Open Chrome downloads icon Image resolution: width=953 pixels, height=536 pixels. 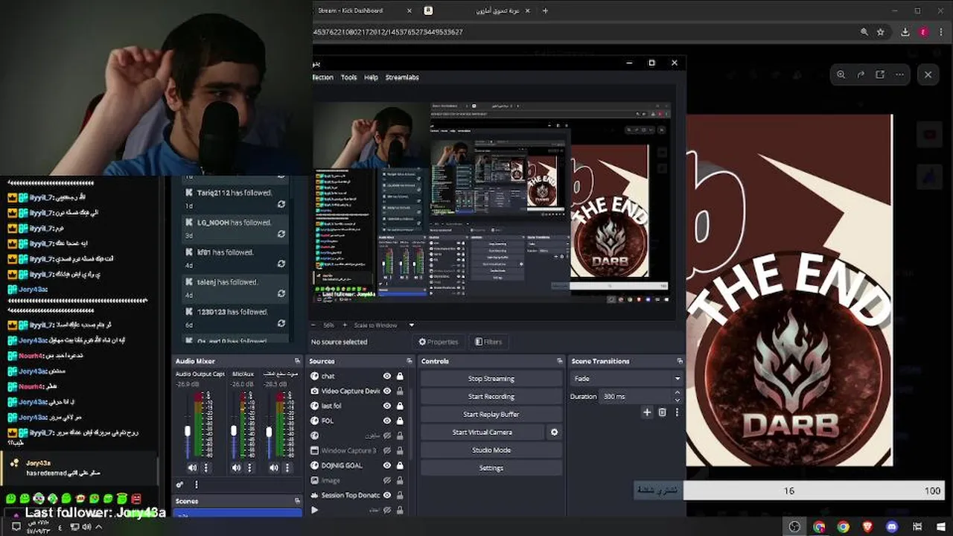(x=905, y=32)
